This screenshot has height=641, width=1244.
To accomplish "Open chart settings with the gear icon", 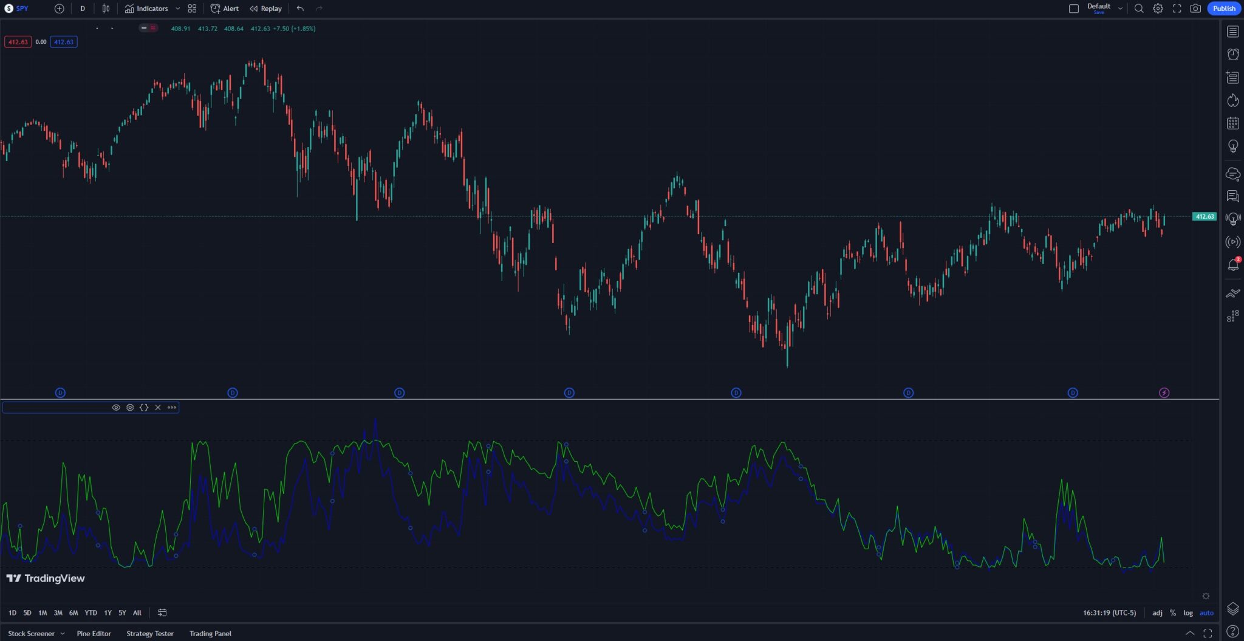I will click(1157, 9).
